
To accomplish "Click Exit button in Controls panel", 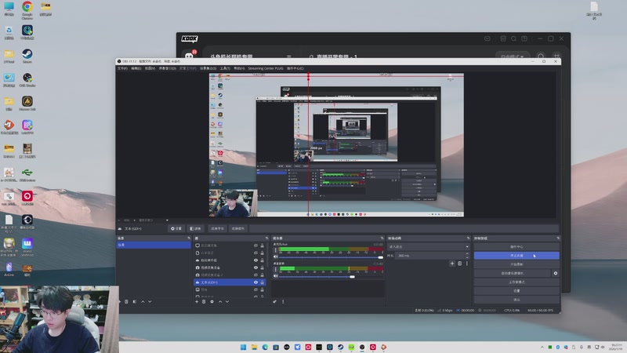I will click(516, 300).
